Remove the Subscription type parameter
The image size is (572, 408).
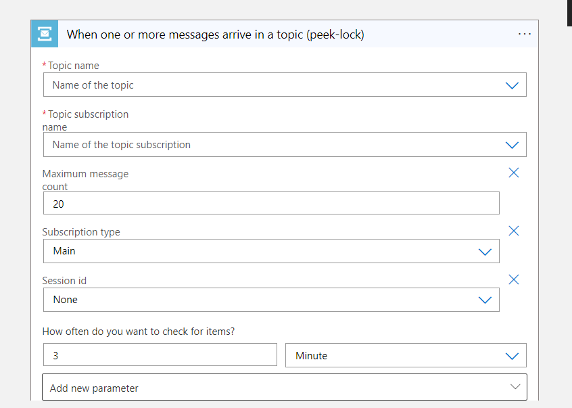click(514, 231)
